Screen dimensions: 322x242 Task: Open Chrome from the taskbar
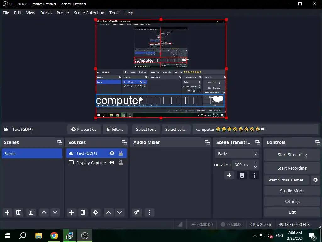54,236
